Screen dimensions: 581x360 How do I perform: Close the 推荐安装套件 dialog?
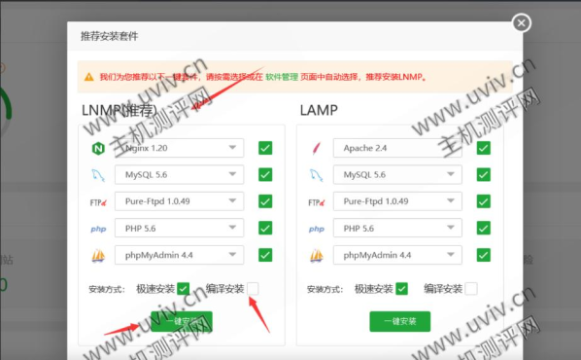522,23
